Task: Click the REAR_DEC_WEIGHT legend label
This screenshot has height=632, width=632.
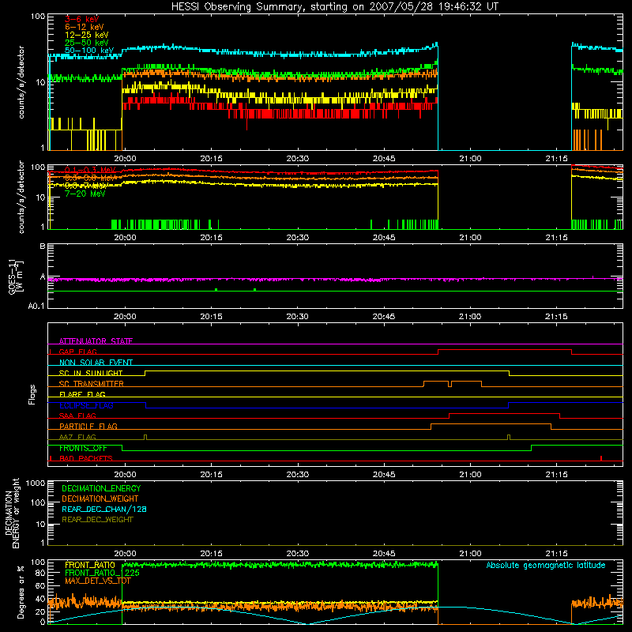Action: click(97, 520)
